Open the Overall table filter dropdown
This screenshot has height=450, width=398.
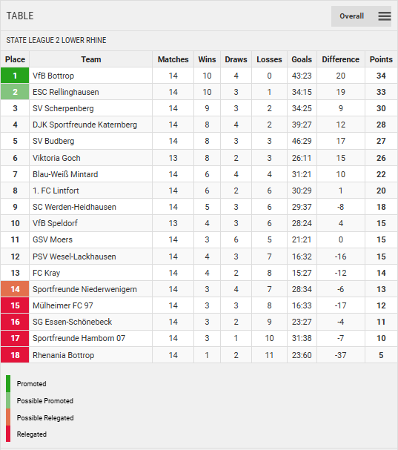coord(361,16)
